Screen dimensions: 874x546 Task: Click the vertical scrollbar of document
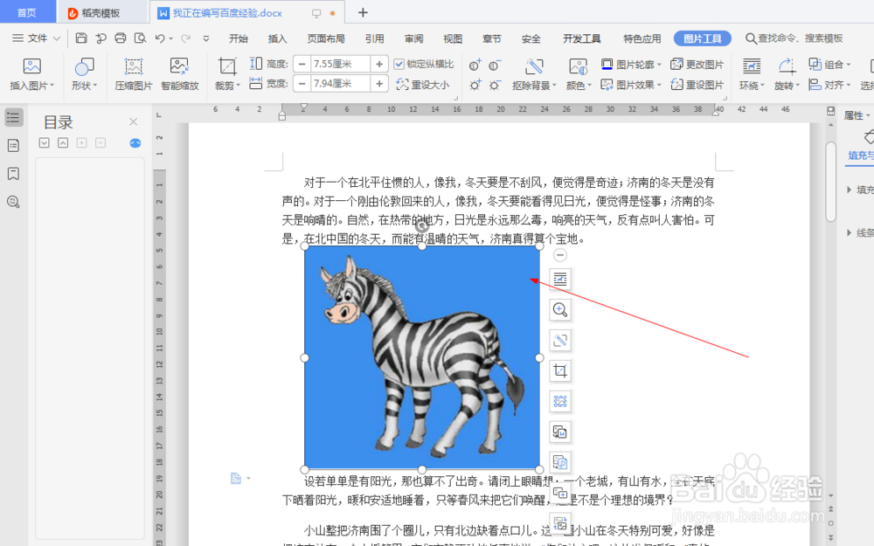coord(830,181)
